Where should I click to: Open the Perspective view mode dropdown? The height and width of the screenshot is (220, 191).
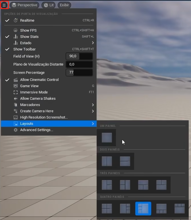pos(24,5)
